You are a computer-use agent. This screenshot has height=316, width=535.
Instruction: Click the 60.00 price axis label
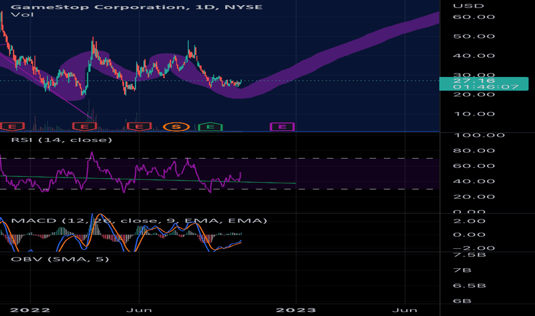[x=474, y=17]
